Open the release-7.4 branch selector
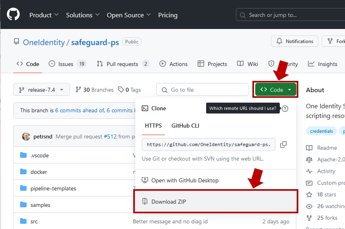This screenshot has width=345, height=229. pos(41,89)
